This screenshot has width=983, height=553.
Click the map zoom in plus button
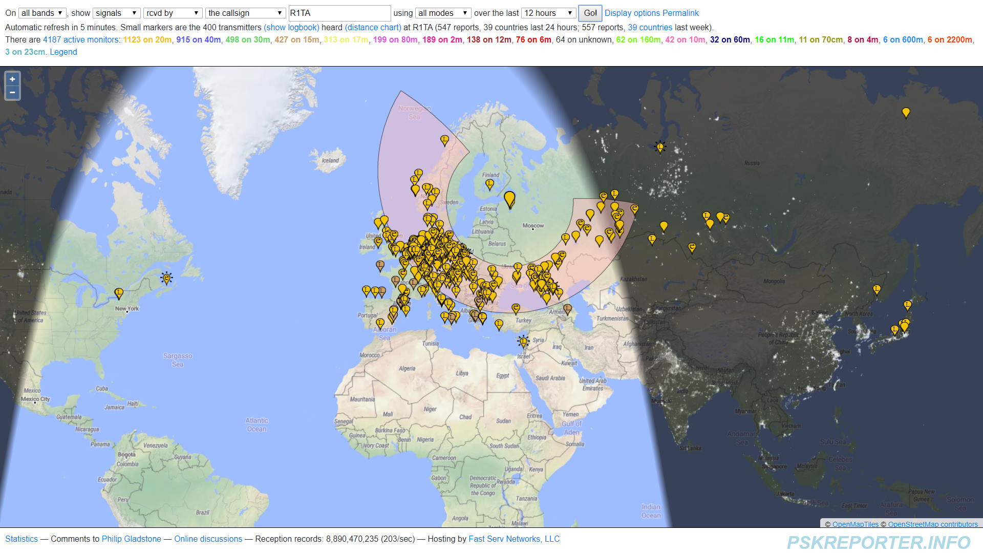12,79
